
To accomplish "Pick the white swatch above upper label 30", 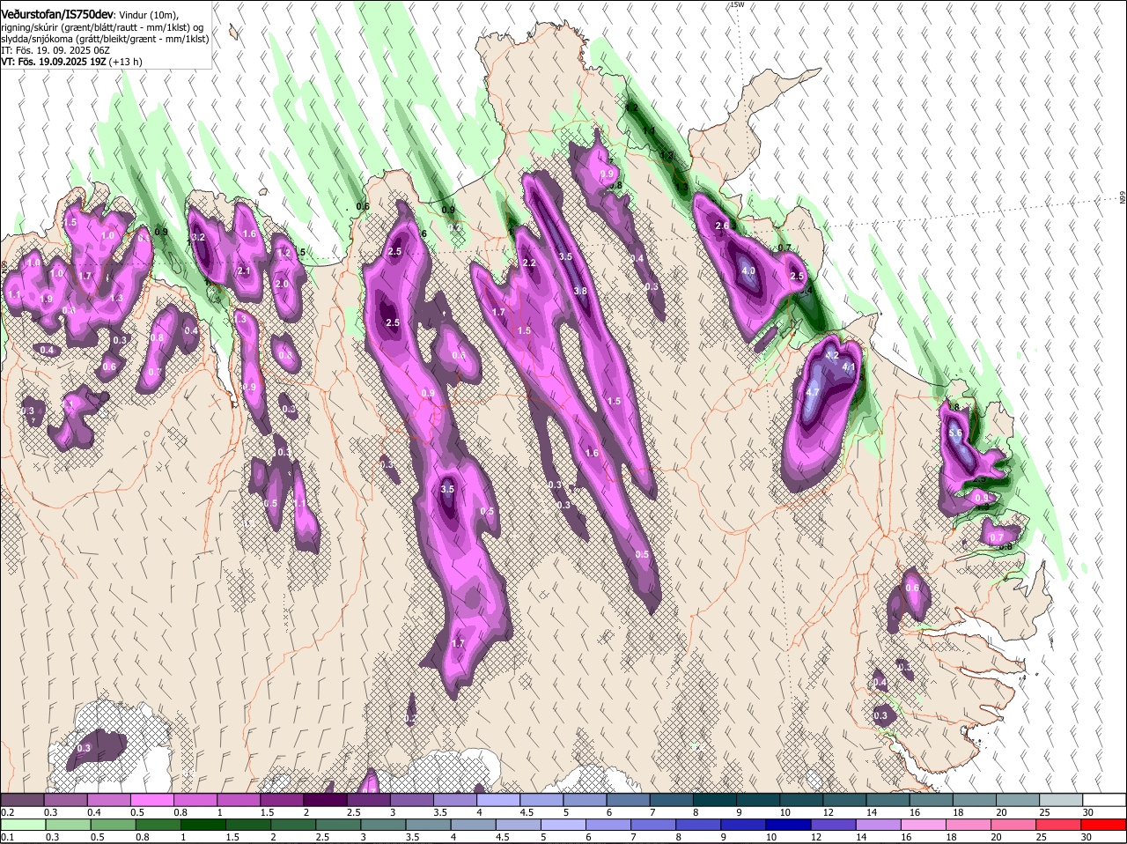I will pos(1104,800).
